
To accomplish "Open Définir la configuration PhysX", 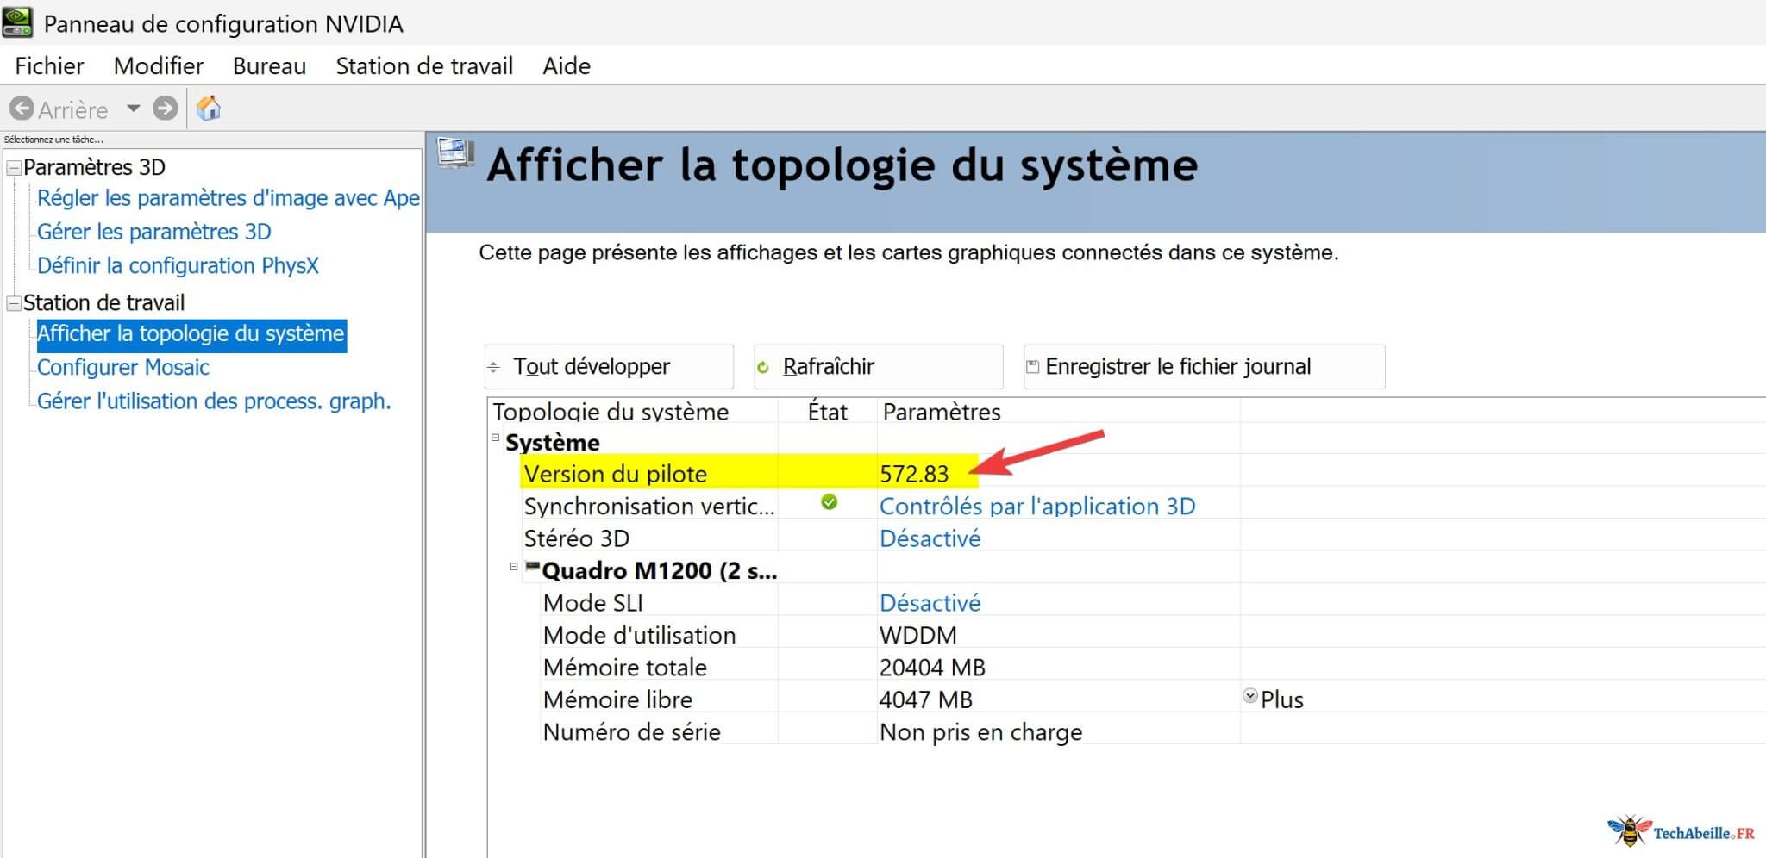I will click(x=178, y=265).
